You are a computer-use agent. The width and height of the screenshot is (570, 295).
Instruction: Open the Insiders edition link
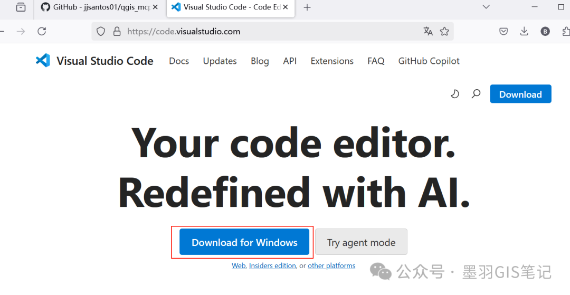coord(272,265)
